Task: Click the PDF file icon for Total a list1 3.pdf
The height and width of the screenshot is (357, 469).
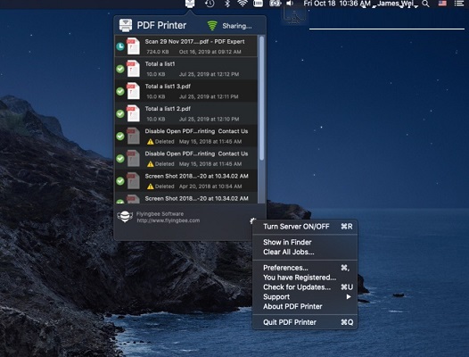Action: pyautogui.click(x=133, y=91)
